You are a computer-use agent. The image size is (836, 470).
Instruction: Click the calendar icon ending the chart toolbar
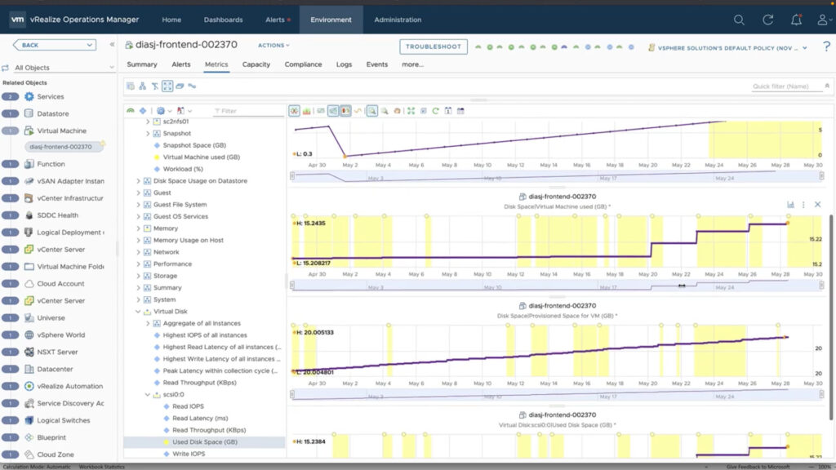[460, 111]
